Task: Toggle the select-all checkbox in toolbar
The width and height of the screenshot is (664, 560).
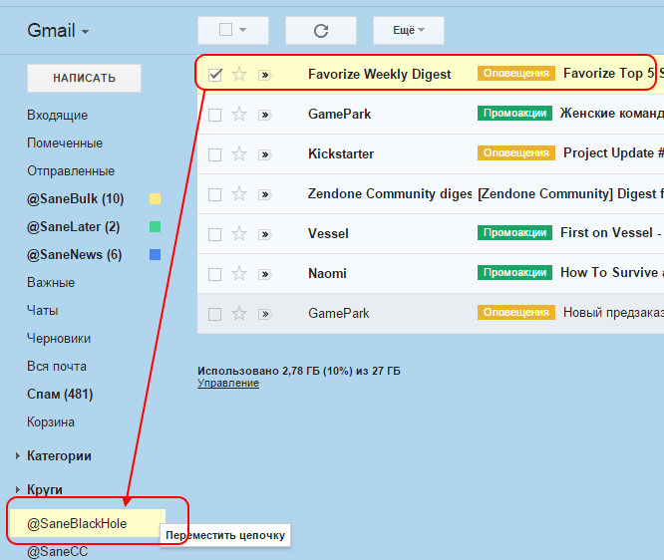Action: [x=225, y=30]
